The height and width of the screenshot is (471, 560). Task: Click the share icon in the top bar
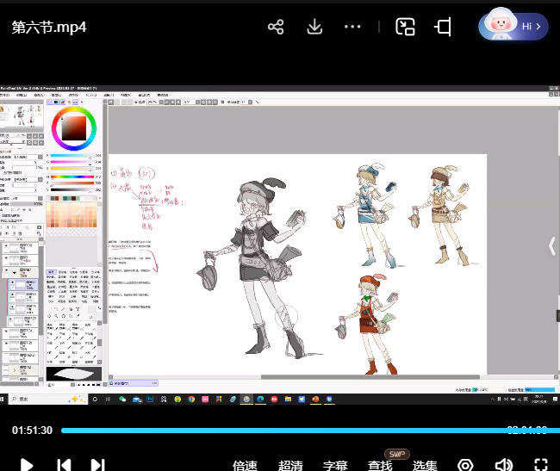[x=276, y=27]
